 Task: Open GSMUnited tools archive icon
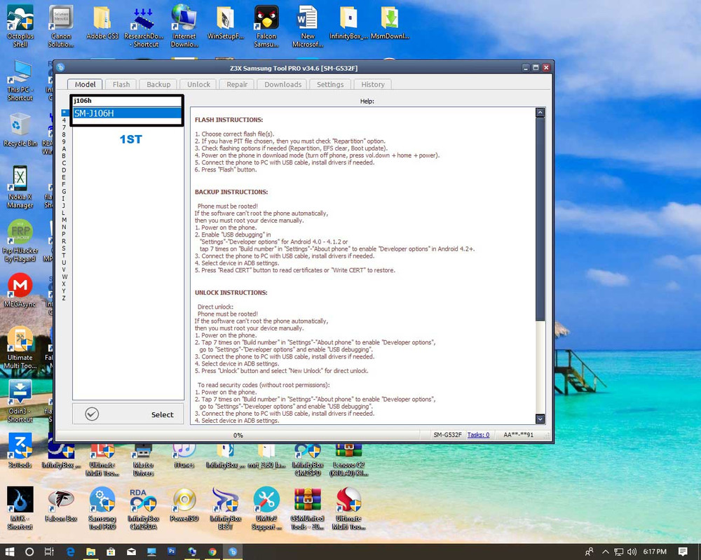(x=308, y=508)
